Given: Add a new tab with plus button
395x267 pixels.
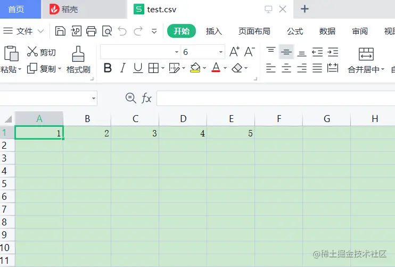Looking at the screenshot, I should (305, 9).
